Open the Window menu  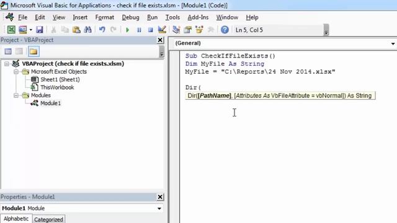click(x=227, y=17)
